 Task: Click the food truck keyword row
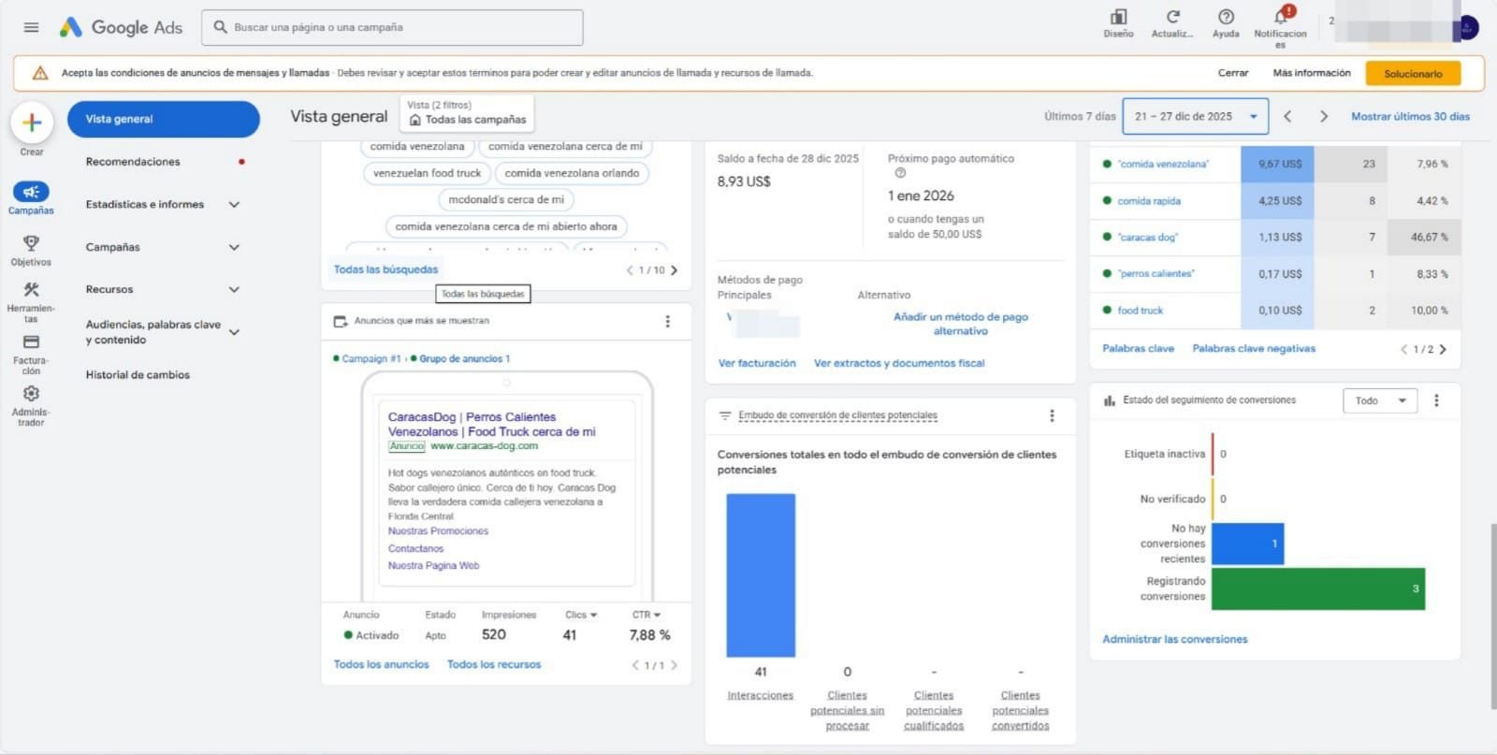[1275, 311]
